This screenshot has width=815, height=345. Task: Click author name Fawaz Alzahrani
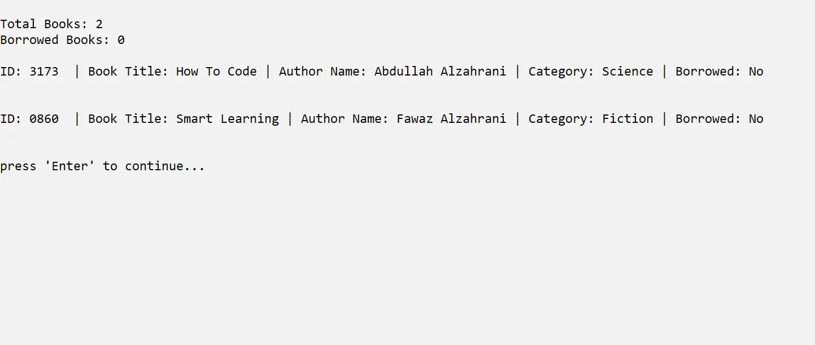coord(451,119)
